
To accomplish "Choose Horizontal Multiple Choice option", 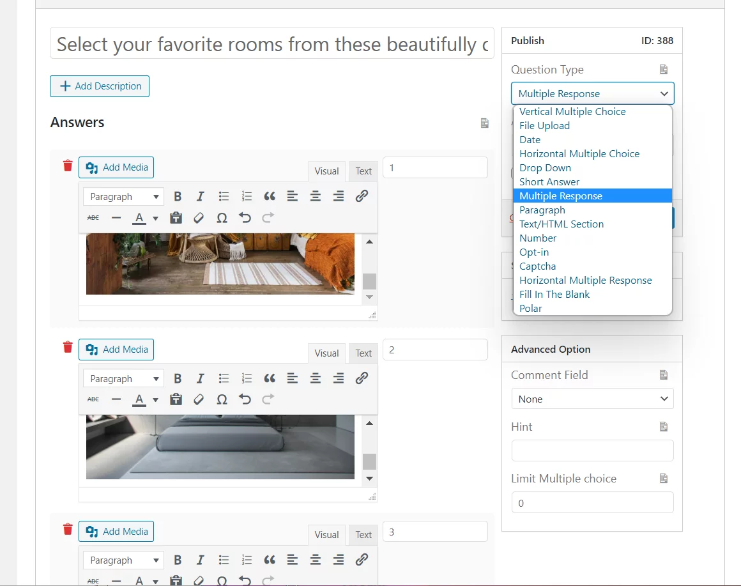I will [593, 153].
